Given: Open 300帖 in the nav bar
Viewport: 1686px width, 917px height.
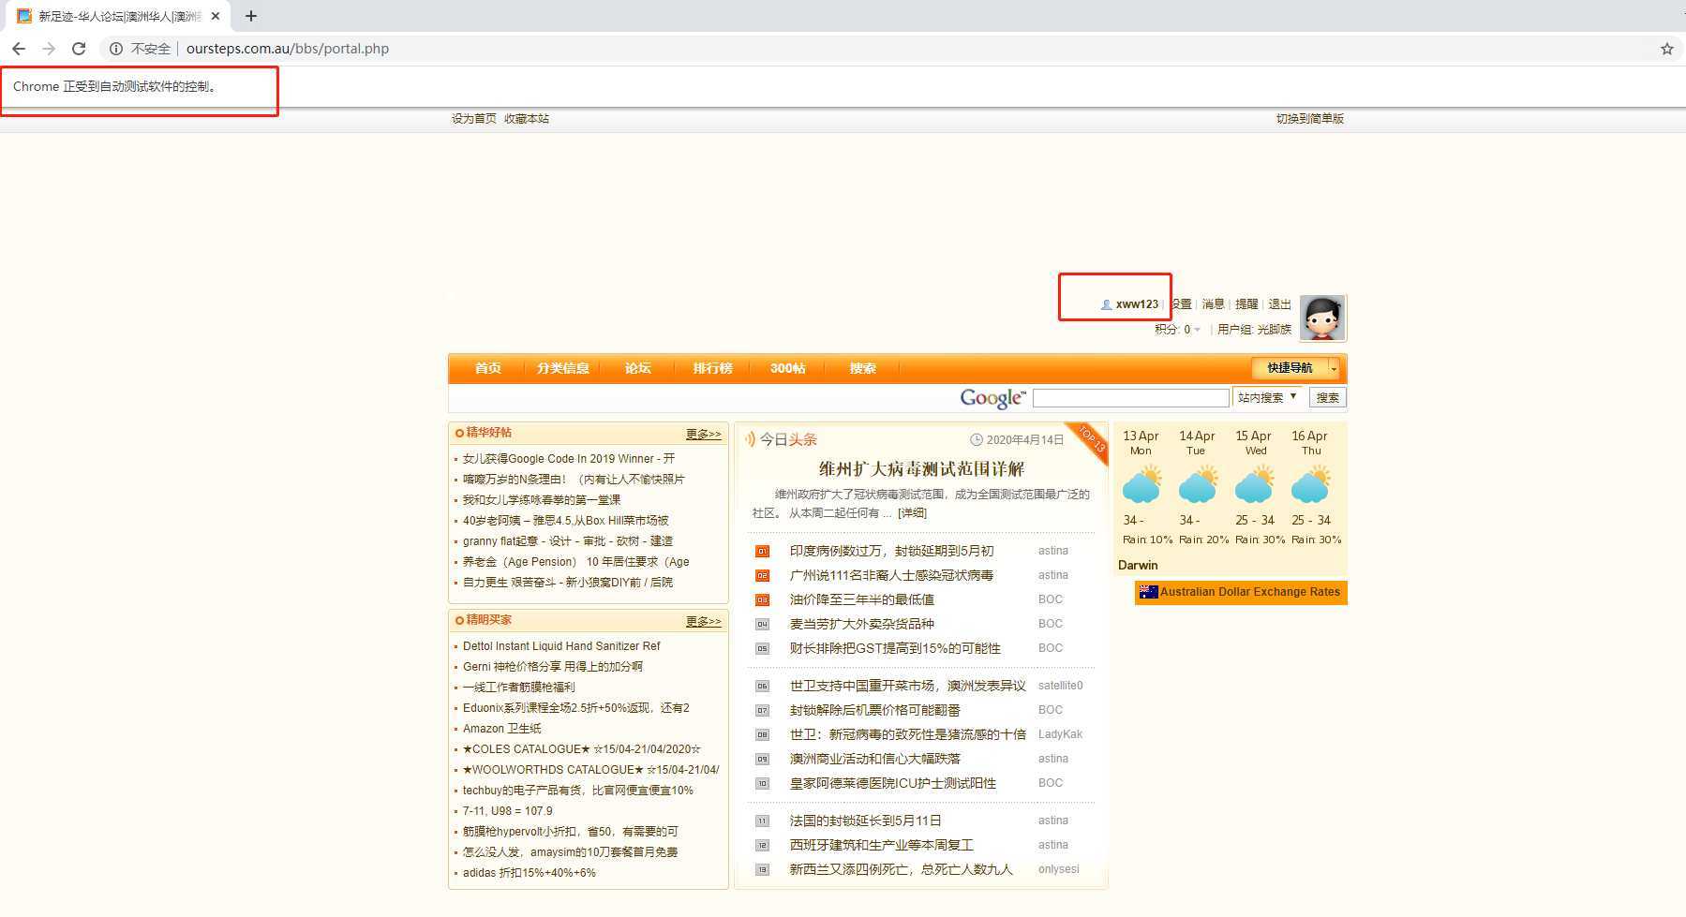Looking at the screenshot, I should [x=787, y=368].
